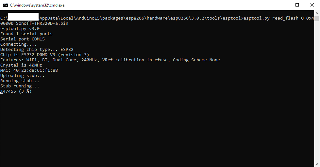Screen dimensions: 320x167
Task: Click the Serial port COM15 line
Action: point(23,39)
